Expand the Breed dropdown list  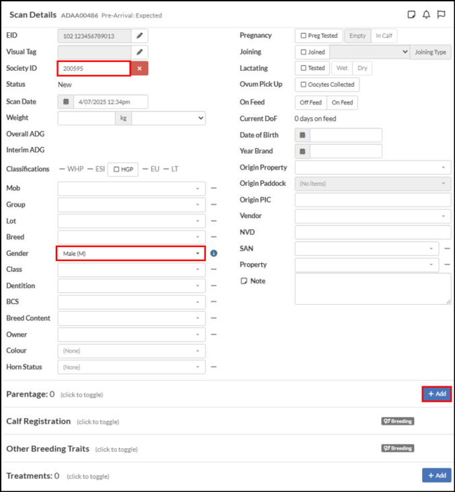(131, 237)
